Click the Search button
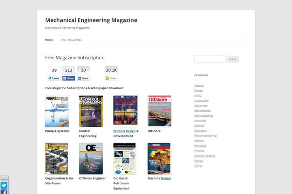This screenshot has height=194, width=292. pos(233,59)
